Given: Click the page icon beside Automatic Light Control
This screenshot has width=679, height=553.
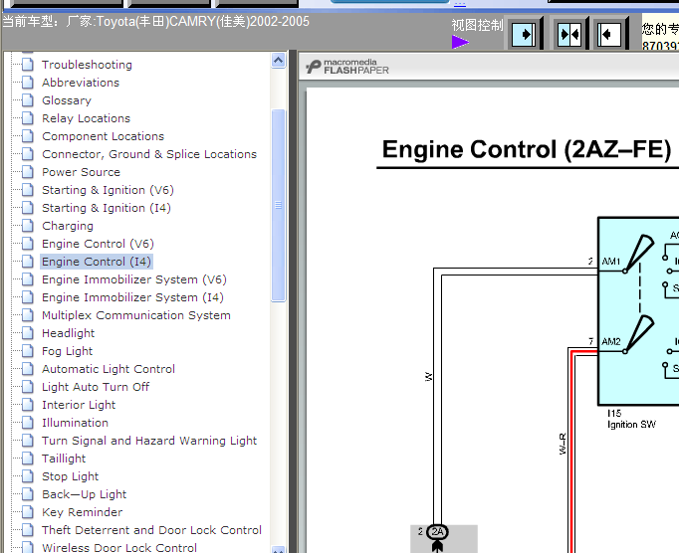Looking at the screenshot, I should (x=28, y=369).
